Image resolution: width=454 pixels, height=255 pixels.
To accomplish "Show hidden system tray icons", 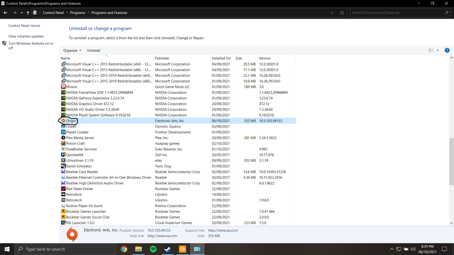I will click(x=392, y=249).
